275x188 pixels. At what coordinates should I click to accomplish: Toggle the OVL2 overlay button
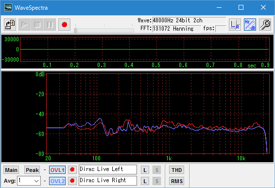click(x=57, y=181)
